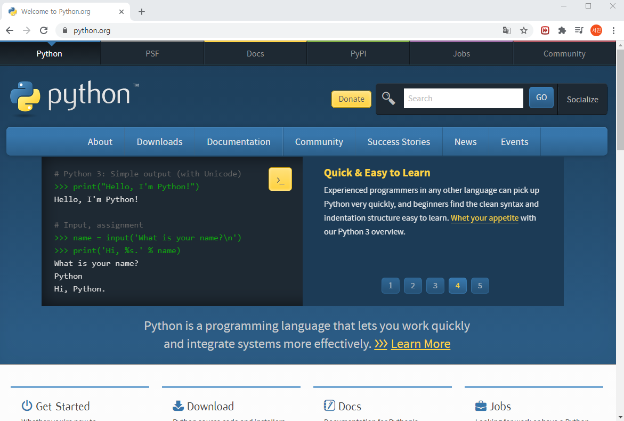Click the yellow Donate button
This screenshot has width=624, height=421.
(x=351, y=99)
